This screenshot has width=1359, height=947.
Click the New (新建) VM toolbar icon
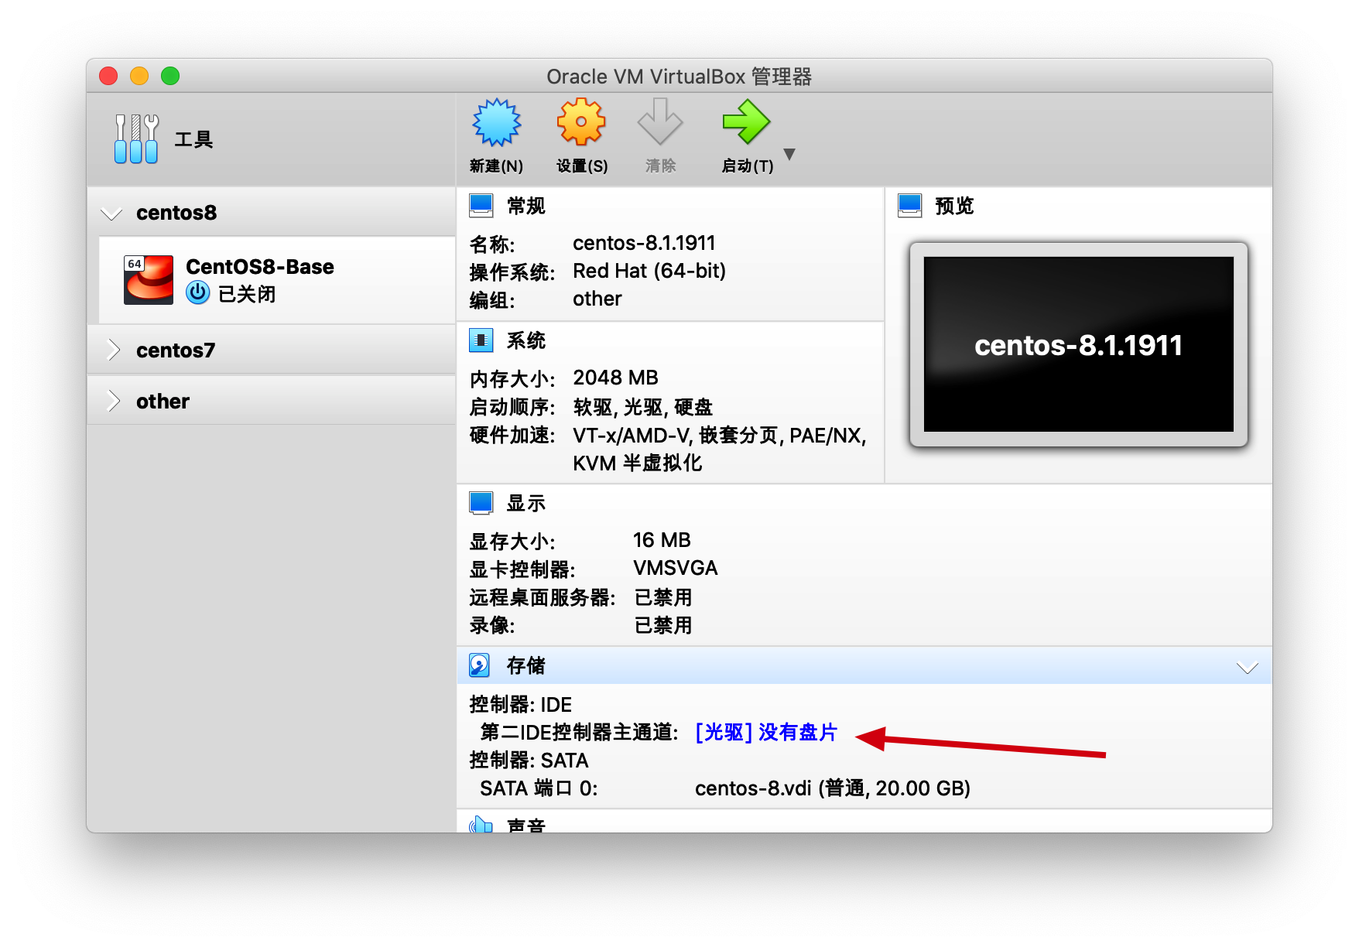(496, 123)
